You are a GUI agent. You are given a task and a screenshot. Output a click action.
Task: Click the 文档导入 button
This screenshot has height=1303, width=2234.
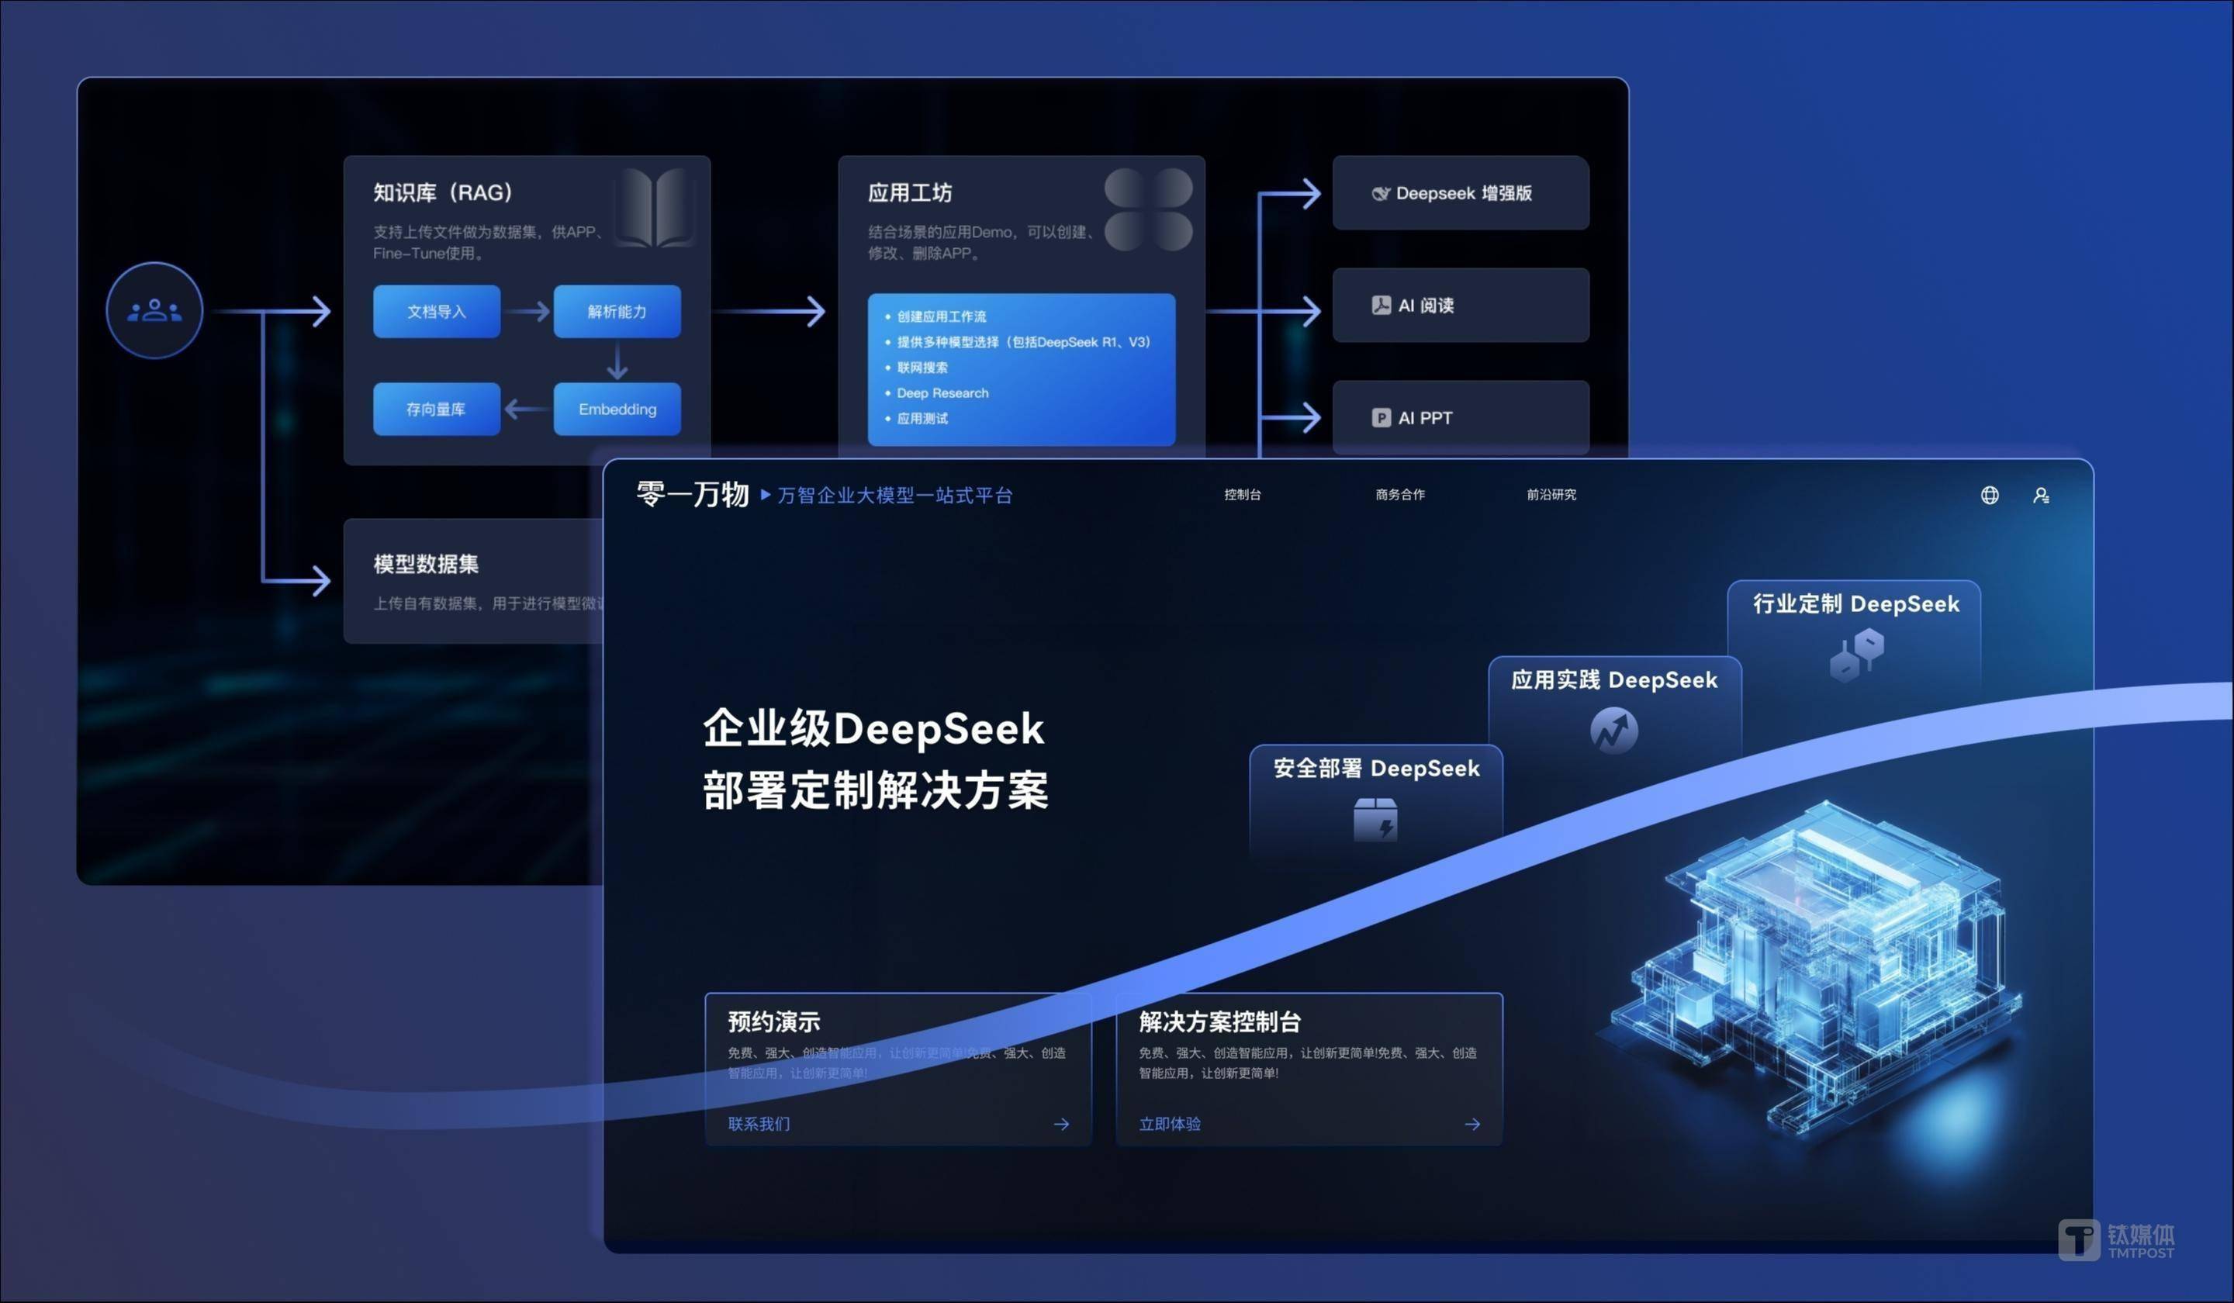[x=437, y=311]
